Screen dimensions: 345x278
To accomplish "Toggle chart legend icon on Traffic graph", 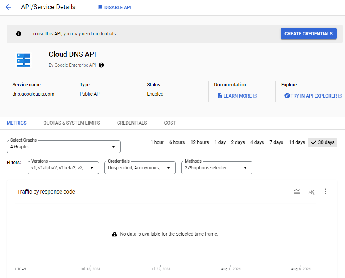I will (297, 192).
